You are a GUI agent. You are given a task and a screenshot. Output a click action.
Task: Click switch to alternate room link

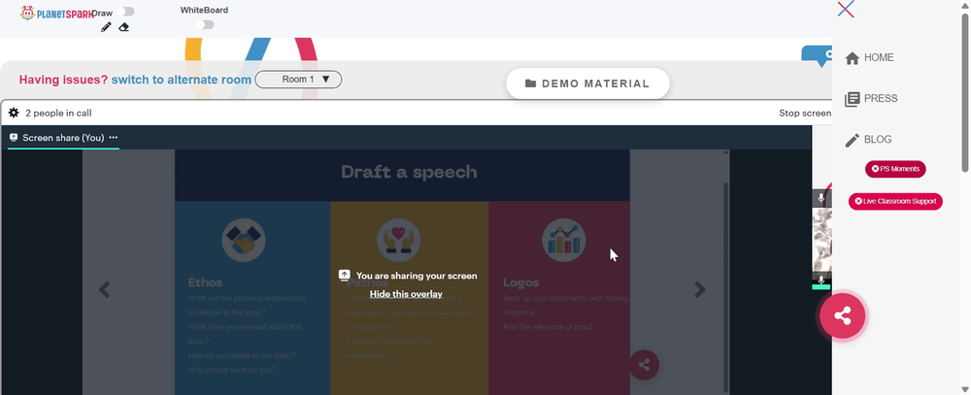tap(182, 80)
